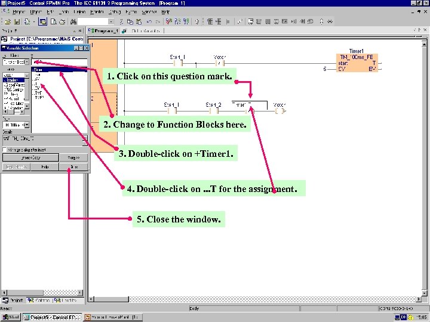This screenshot has width=430, height=322.
Task: Click the binoculars Find icon
Action: tap(73, 21)
